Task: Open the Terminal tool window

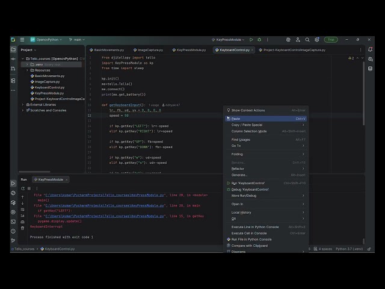Action: [13, 222]
